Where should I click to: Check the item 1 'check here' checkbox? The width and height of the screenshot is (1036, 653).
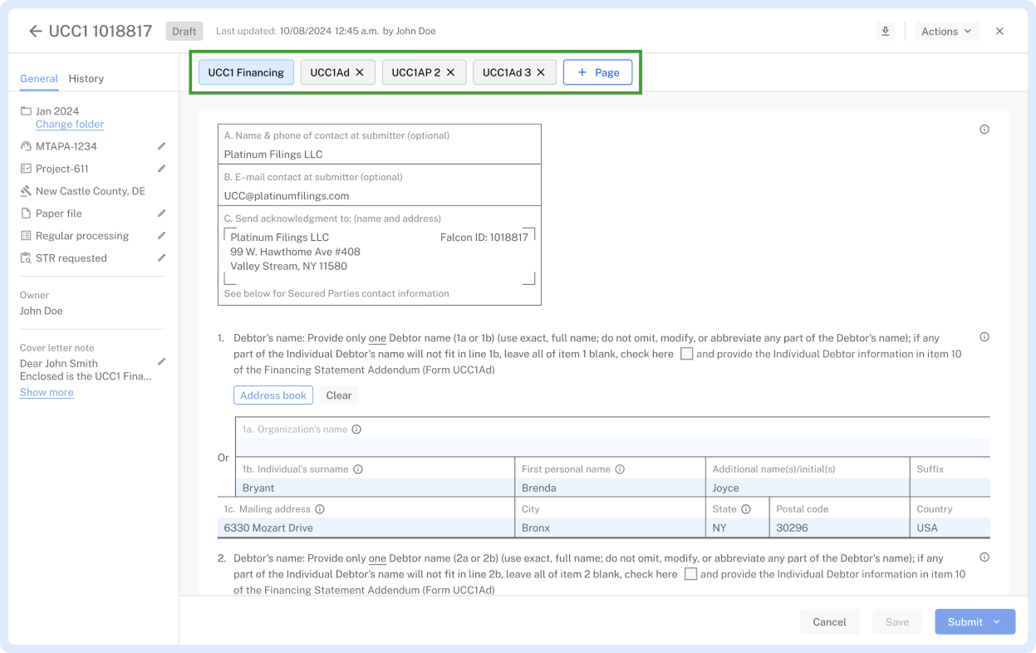point(686,354)
